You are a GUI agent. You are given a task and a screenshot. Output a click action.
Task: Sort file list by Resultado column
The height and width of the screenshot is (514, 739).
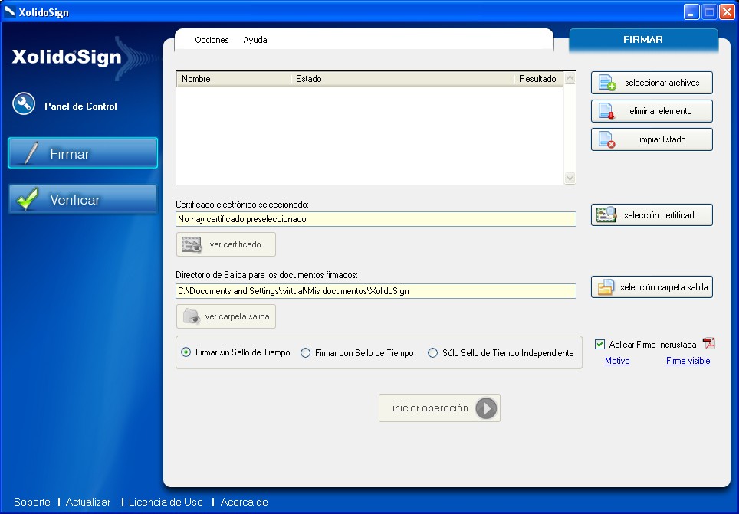point(539,79)
